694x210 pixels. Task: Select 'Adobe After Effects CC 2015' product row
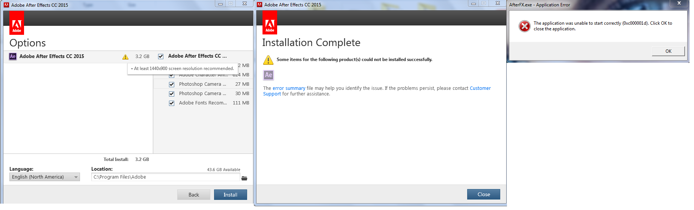78,57
